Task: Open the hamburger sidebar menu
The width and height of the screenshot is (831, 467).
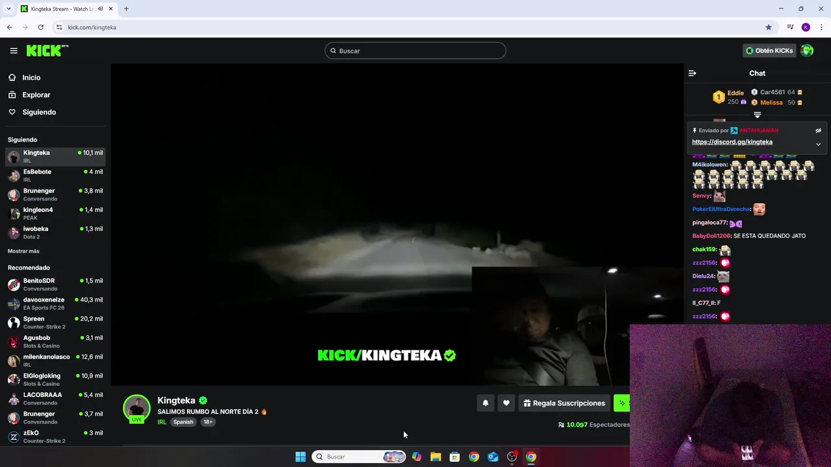Action: coord(14,51)
